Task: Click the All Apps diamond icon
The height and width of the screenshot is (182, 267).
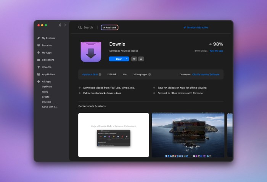Action: (x=39, y=82)
